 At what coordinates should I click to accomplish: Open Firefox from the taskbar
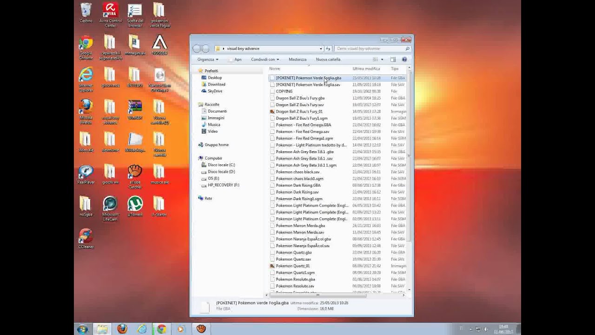coord(122,329)
